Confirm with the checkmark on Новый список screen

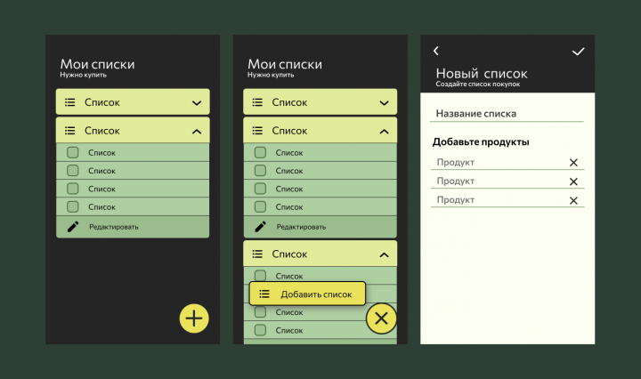[578, 52]
